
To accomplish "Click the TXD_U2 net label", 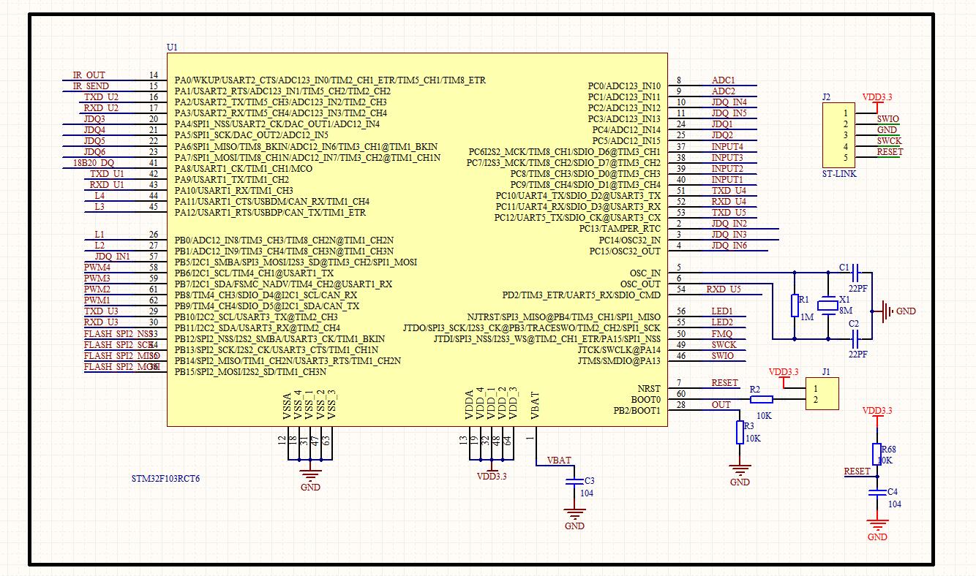I will [101, 97].
